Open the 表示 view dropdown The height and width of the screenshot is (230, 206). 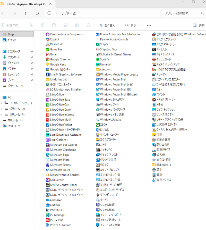tap(132, 25)
